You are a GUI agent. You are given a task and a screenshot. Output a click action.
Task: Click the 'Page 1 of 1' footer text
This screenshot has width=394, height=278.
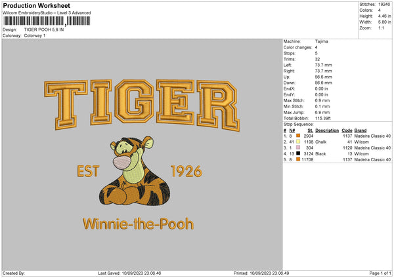point(380,273)
